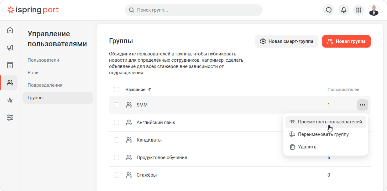Choose Просмотреть пользователей from the context menu
The width and height of the screenshot is (387, 191).
[x=326, y=122]
